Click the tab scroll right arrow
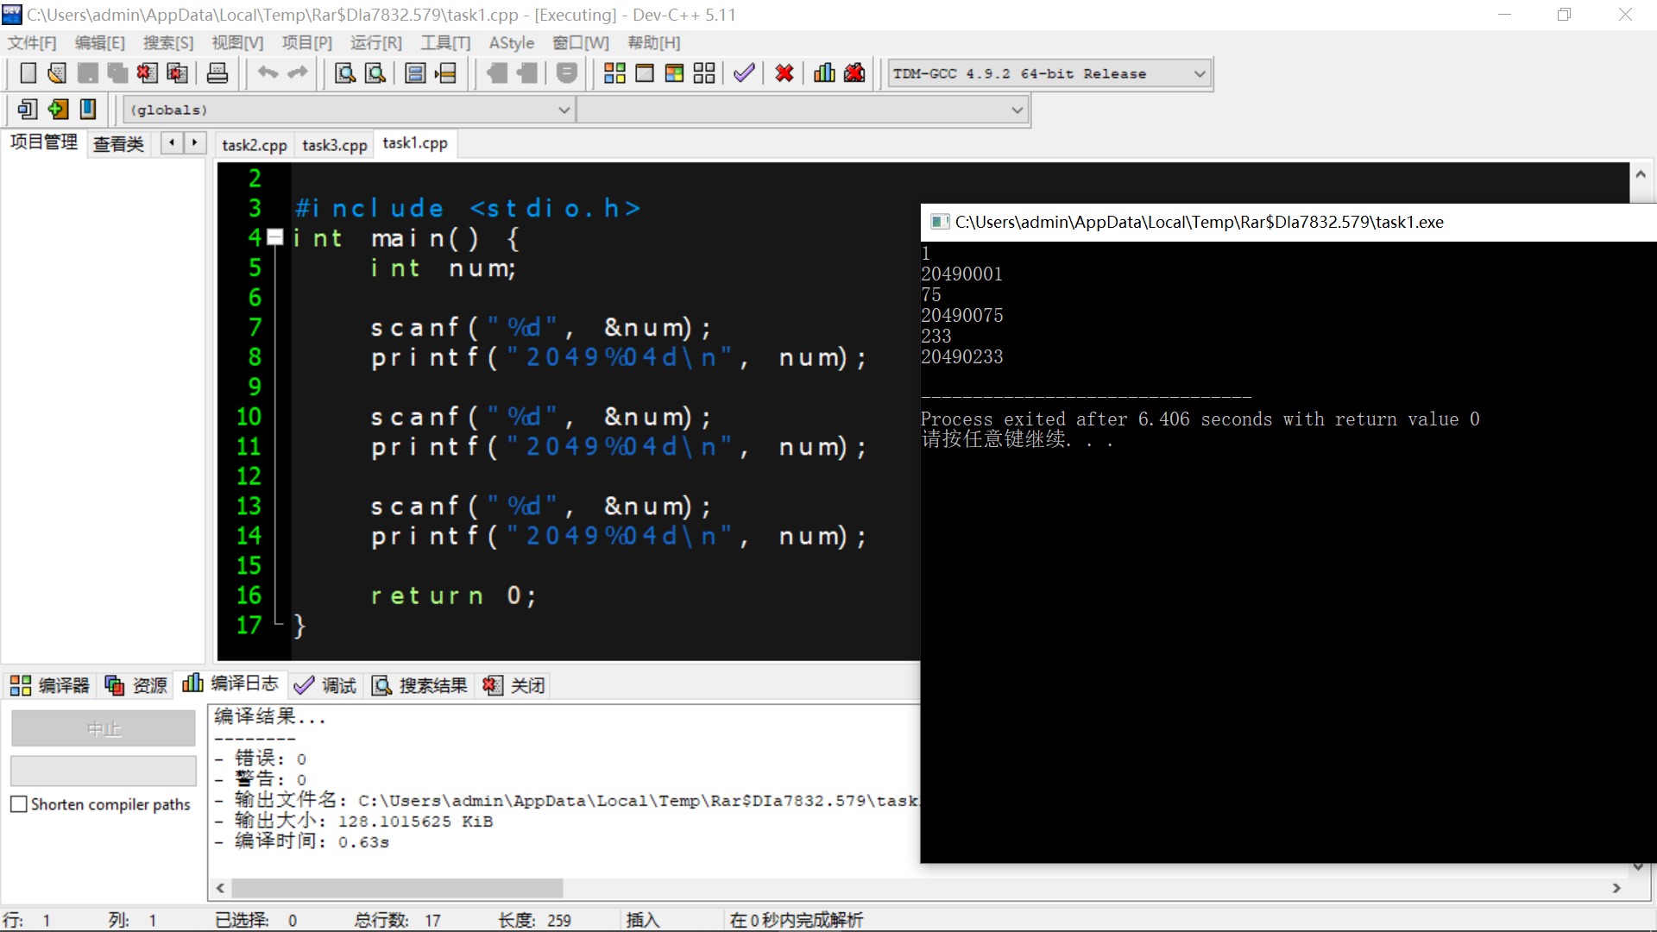The image size is (1657, 932). coord(195,142)
